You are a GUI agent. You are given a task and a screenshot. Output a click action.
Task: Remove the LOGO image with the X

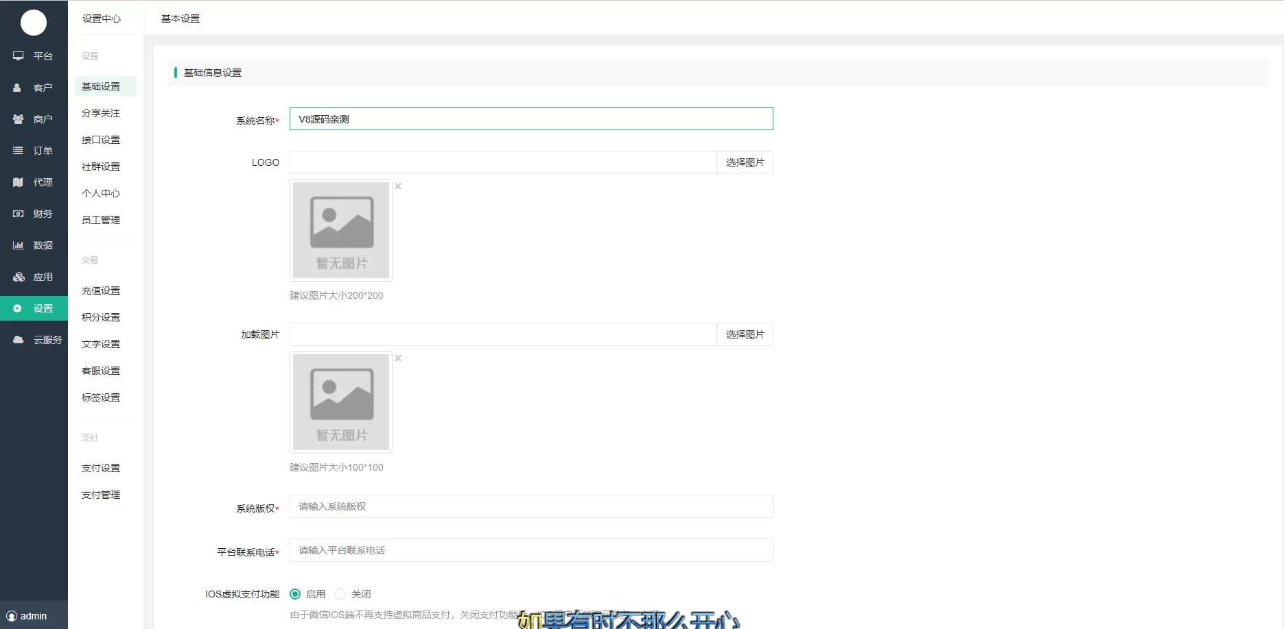click(x=398, y=186)
